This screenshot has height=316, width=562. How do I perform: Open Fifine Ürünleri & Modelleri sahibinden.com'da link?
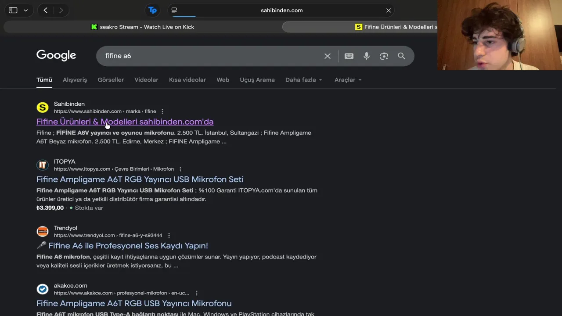[125, 122]
